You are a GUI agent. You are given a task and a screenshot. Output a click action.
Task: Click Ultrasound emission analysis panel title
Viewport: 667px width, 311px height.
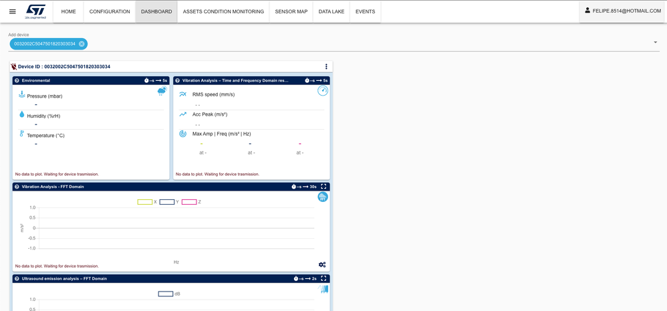click(x=64, y=279)
